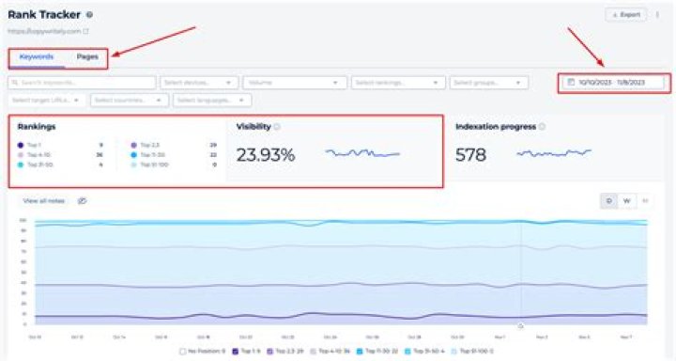Toggle Top 1 series in chart legend
676x361 pixels.
(246, 352)
